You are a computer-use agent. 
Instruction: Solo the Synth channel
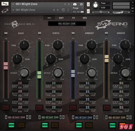click(x=39, y=108)
